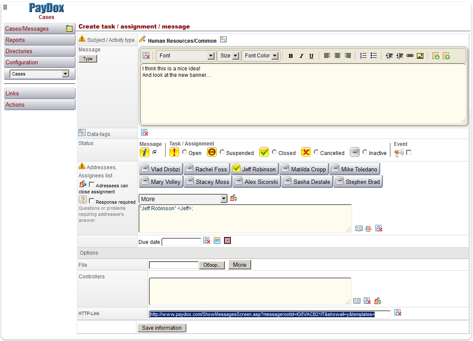Click the green down-arrow template icon in editor toolbar
473x341 pixels.
coord(436,56)
